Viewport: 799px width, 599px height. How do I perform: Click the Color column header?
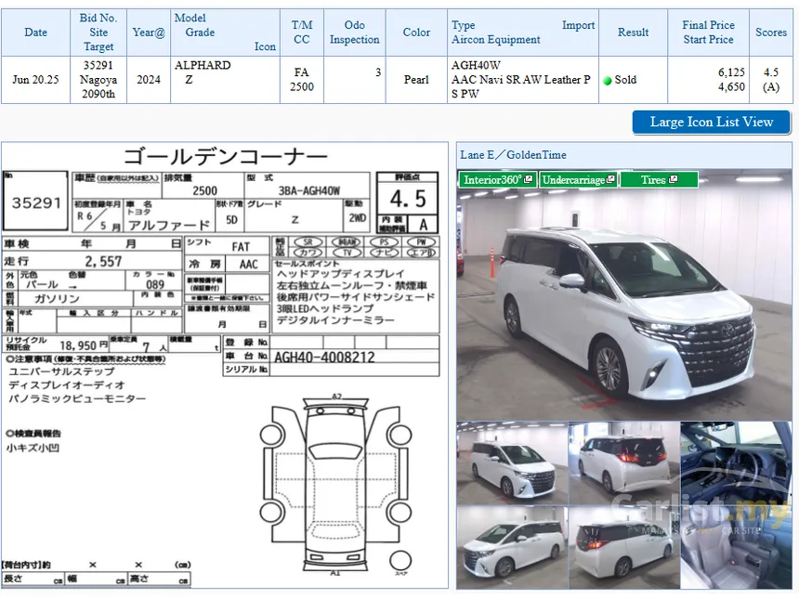pos(416,33)
